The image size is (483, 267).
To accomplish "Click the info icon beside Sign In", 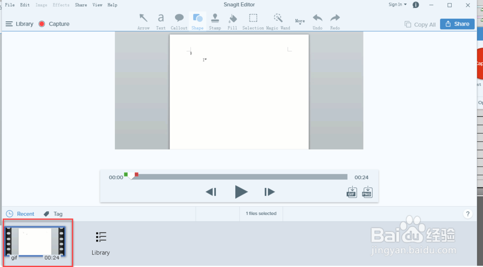I will (x=416, y=5).
